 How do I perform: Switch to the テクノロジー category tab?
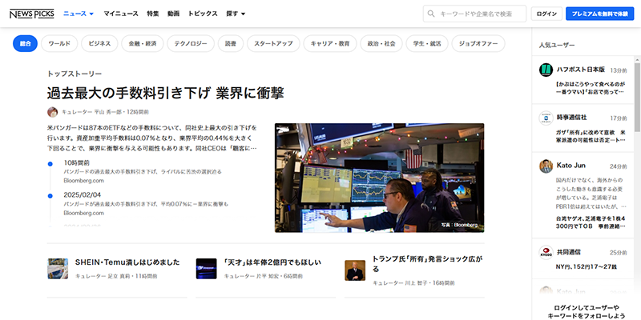(x=191, y=44)
